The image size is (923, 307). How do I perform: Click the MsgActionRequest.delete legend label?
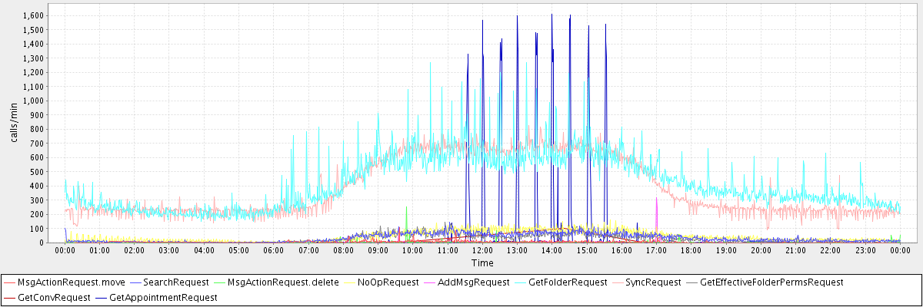tap(283, 282)
